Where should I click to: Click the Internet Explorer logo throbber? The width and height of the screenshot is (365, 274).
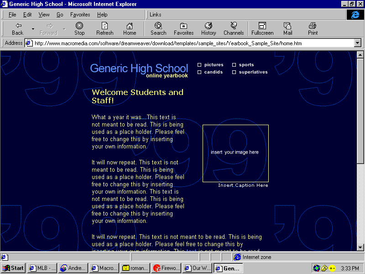(x=355, y=15)
